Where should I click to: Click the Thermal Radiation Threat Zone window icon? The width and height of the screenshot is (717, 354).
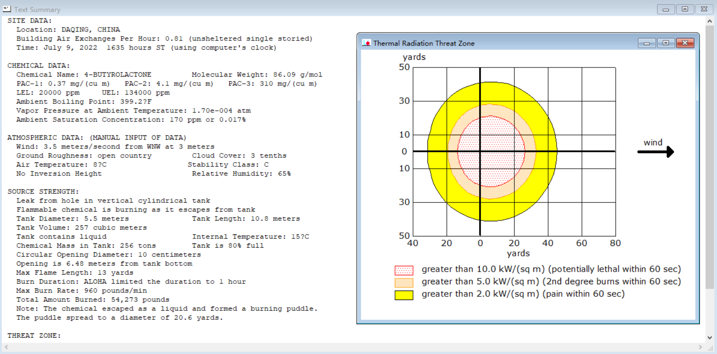coord(366,43)
